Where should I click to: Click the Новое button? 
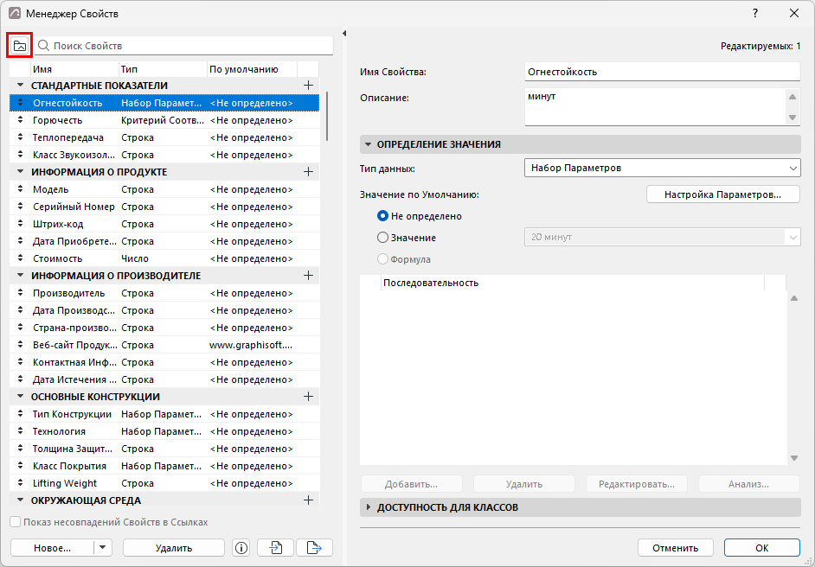coord(52,548)
